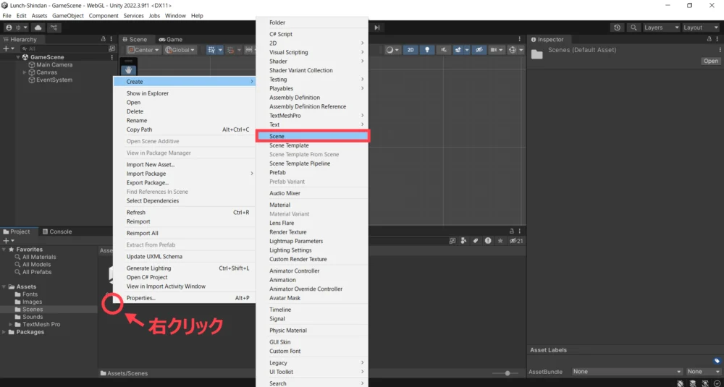Open the Layout dropdown

(700, 27)
